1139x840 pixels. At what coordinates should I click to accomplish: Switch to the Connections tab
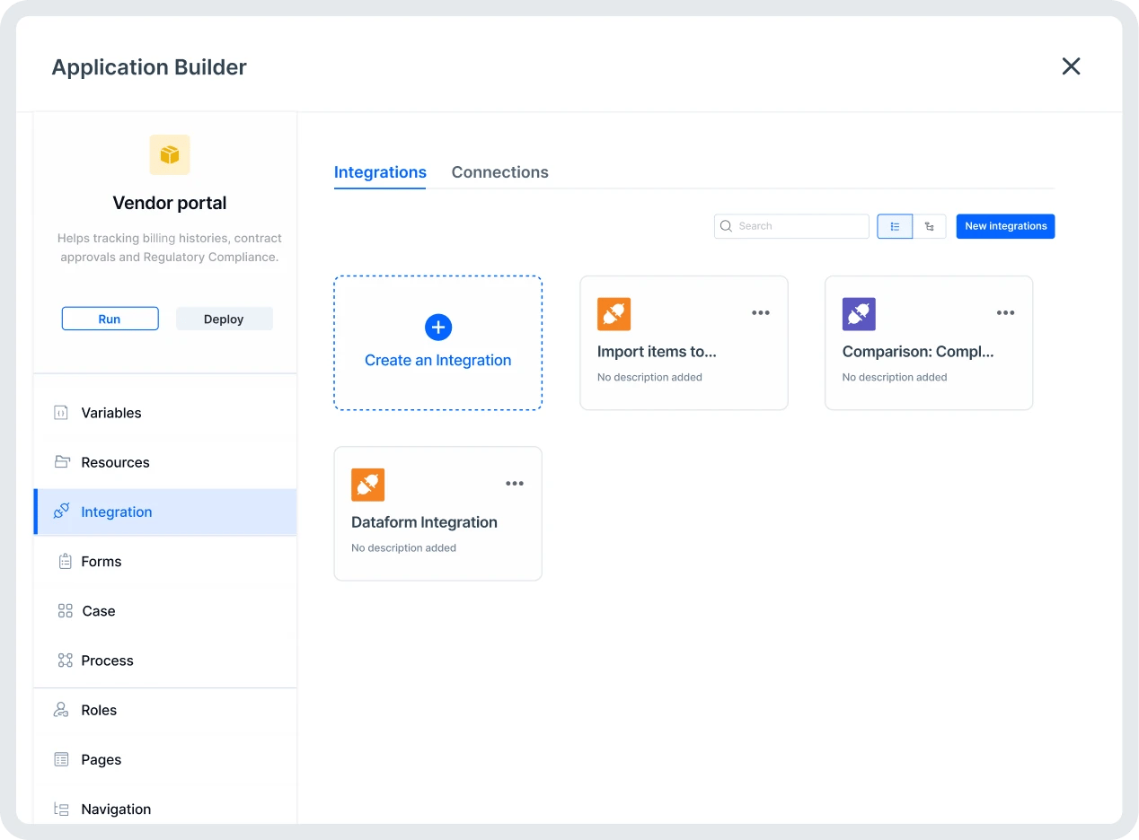coord(499,172)
